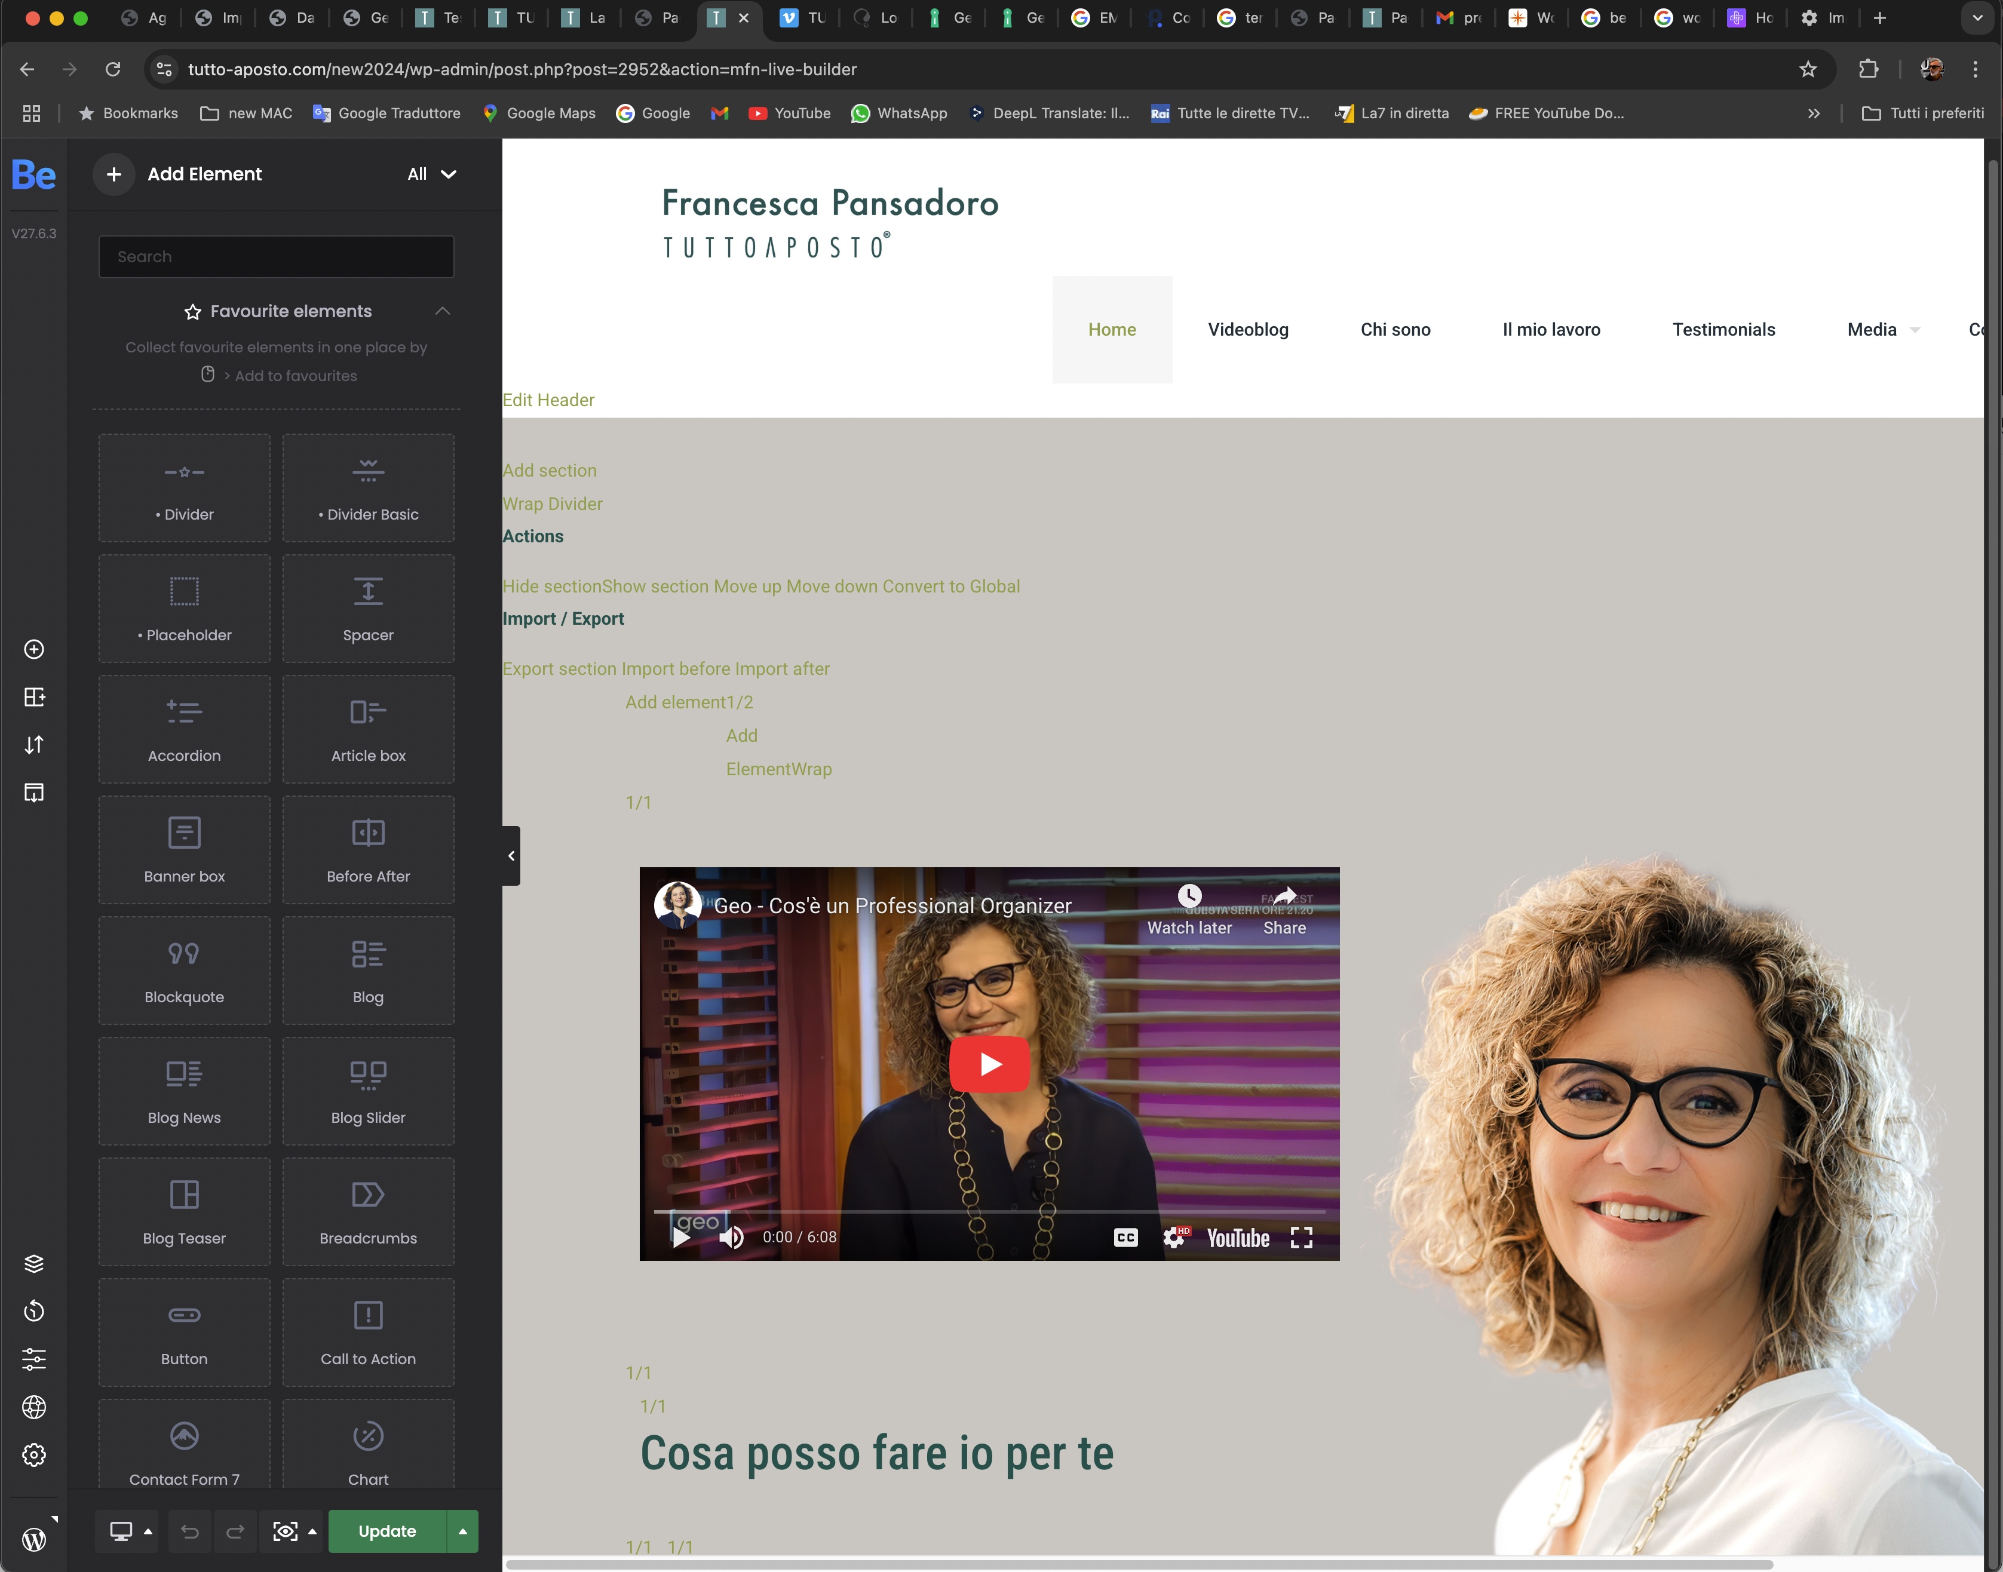Open the Videoblog menu item
This screenshot has width=2003, height=1572.
(x=1247, y=330)
